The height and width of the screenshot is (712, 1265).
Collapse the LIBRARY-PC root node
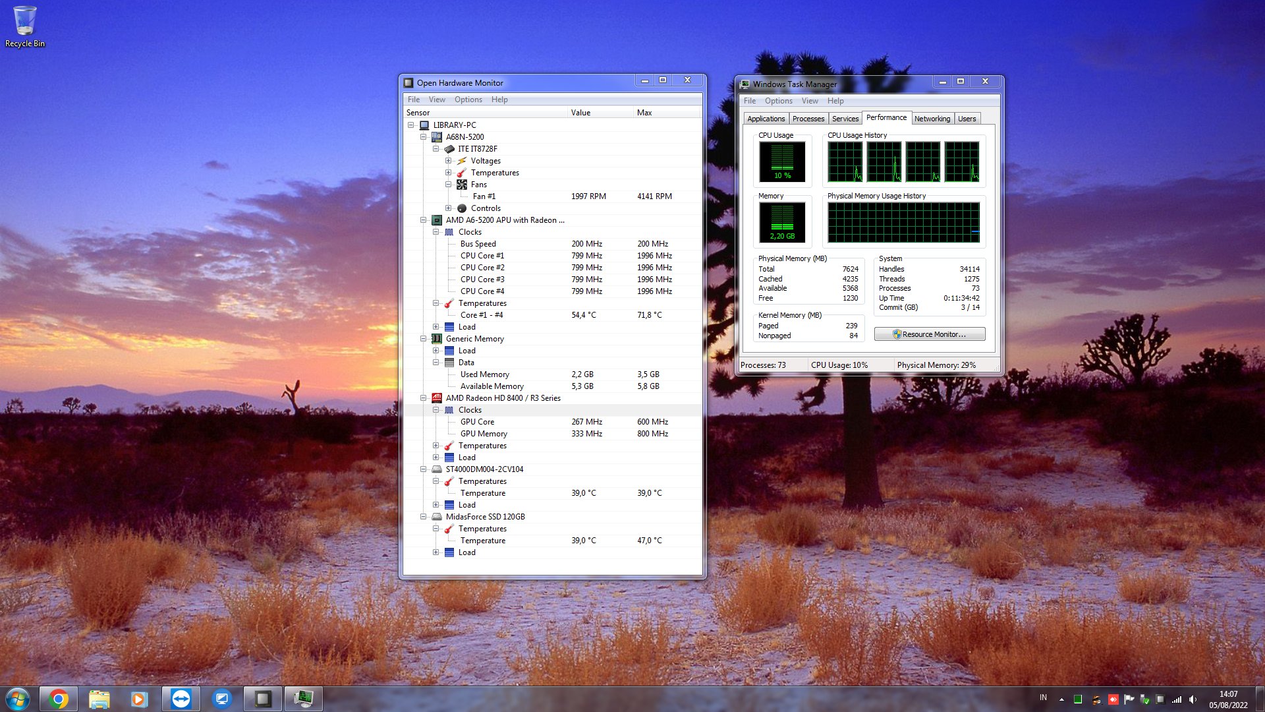(410, 125)
